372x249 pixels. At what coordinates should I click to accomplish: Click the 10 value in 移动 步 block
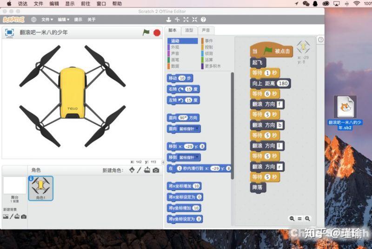click(182, 78)
